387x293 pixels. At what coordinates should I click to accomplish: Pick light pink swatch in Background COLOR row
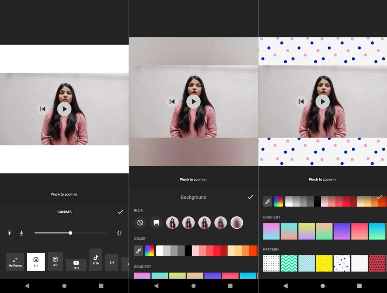[x=195, y=251]
